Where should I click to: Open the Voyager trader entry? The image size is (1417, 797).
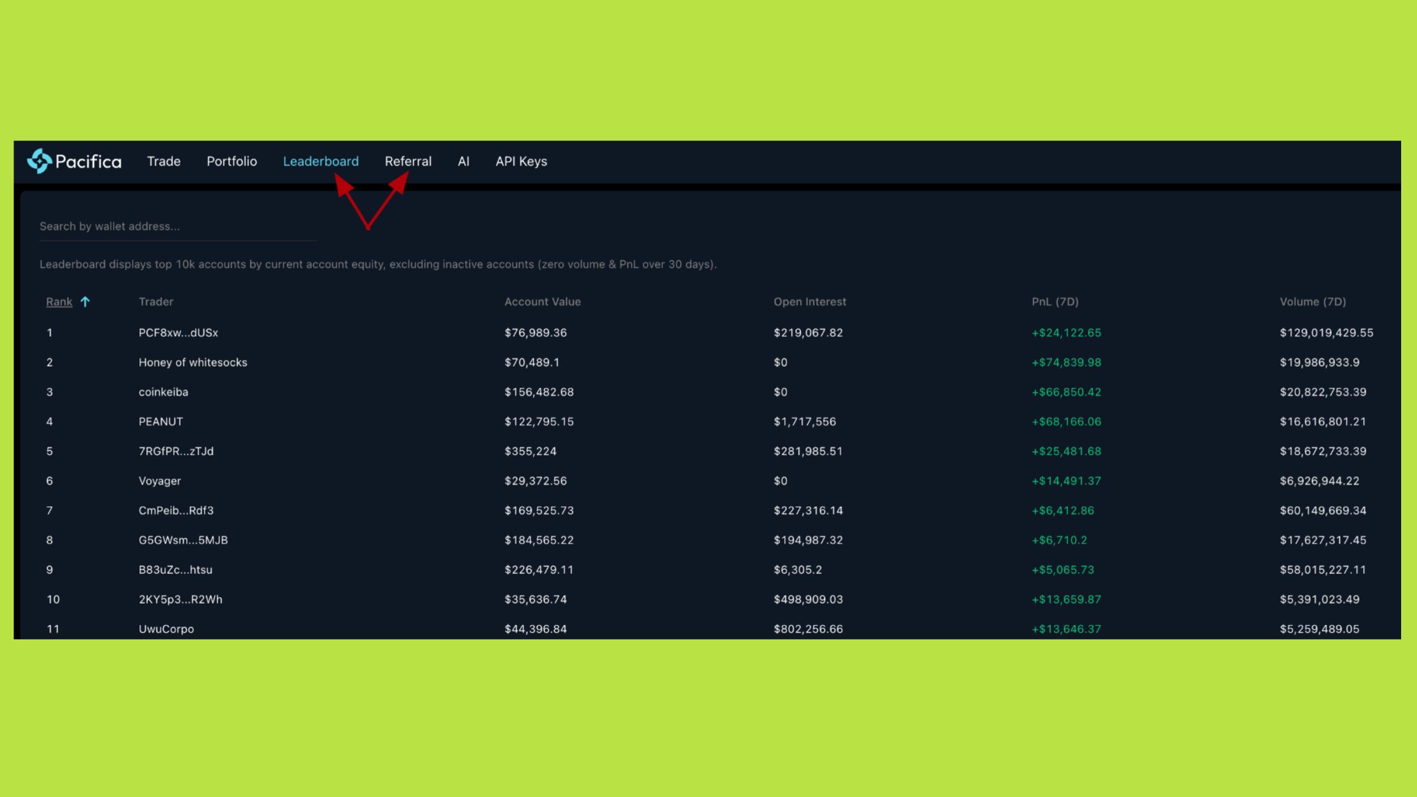point(159,481)
